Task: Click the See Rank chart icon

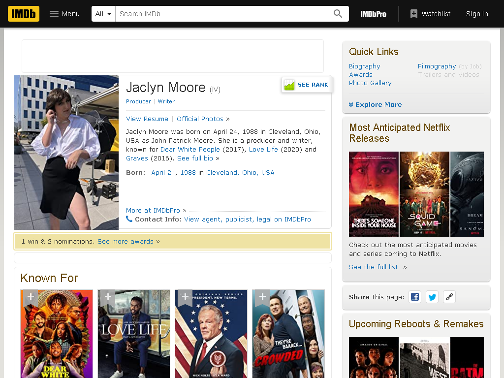Action: [x=289, y=85]
